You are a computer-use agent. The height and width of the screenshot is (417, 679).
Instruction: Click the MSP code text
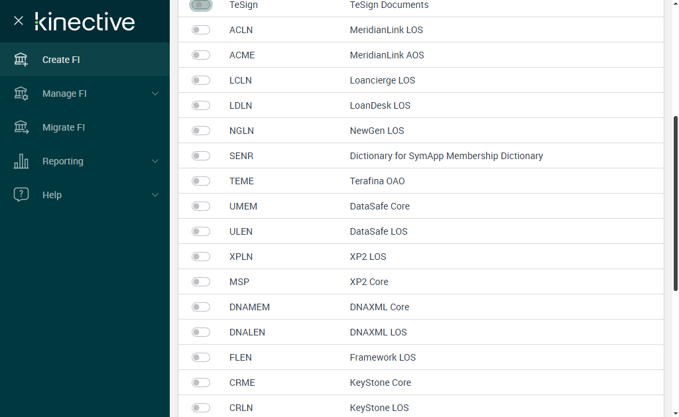[239, 282]
